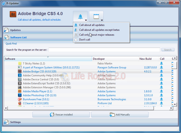
Task: Click list vertical scrollbar up arrow
Action: point(175,58)
